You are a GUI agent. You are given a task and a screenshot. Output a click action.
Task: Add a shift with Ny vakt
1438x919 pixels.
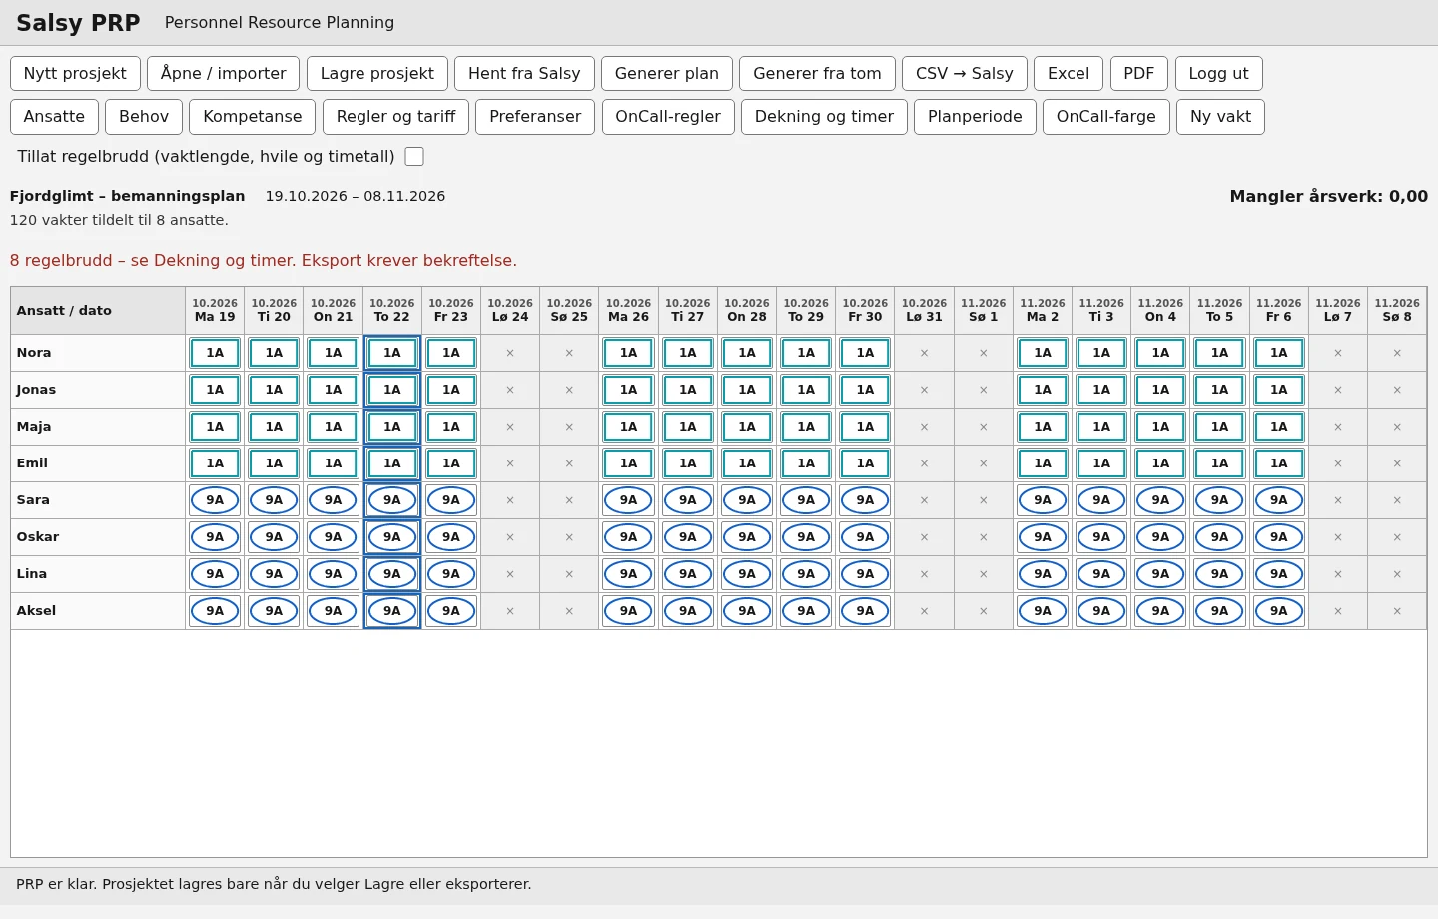(1220, 117)
